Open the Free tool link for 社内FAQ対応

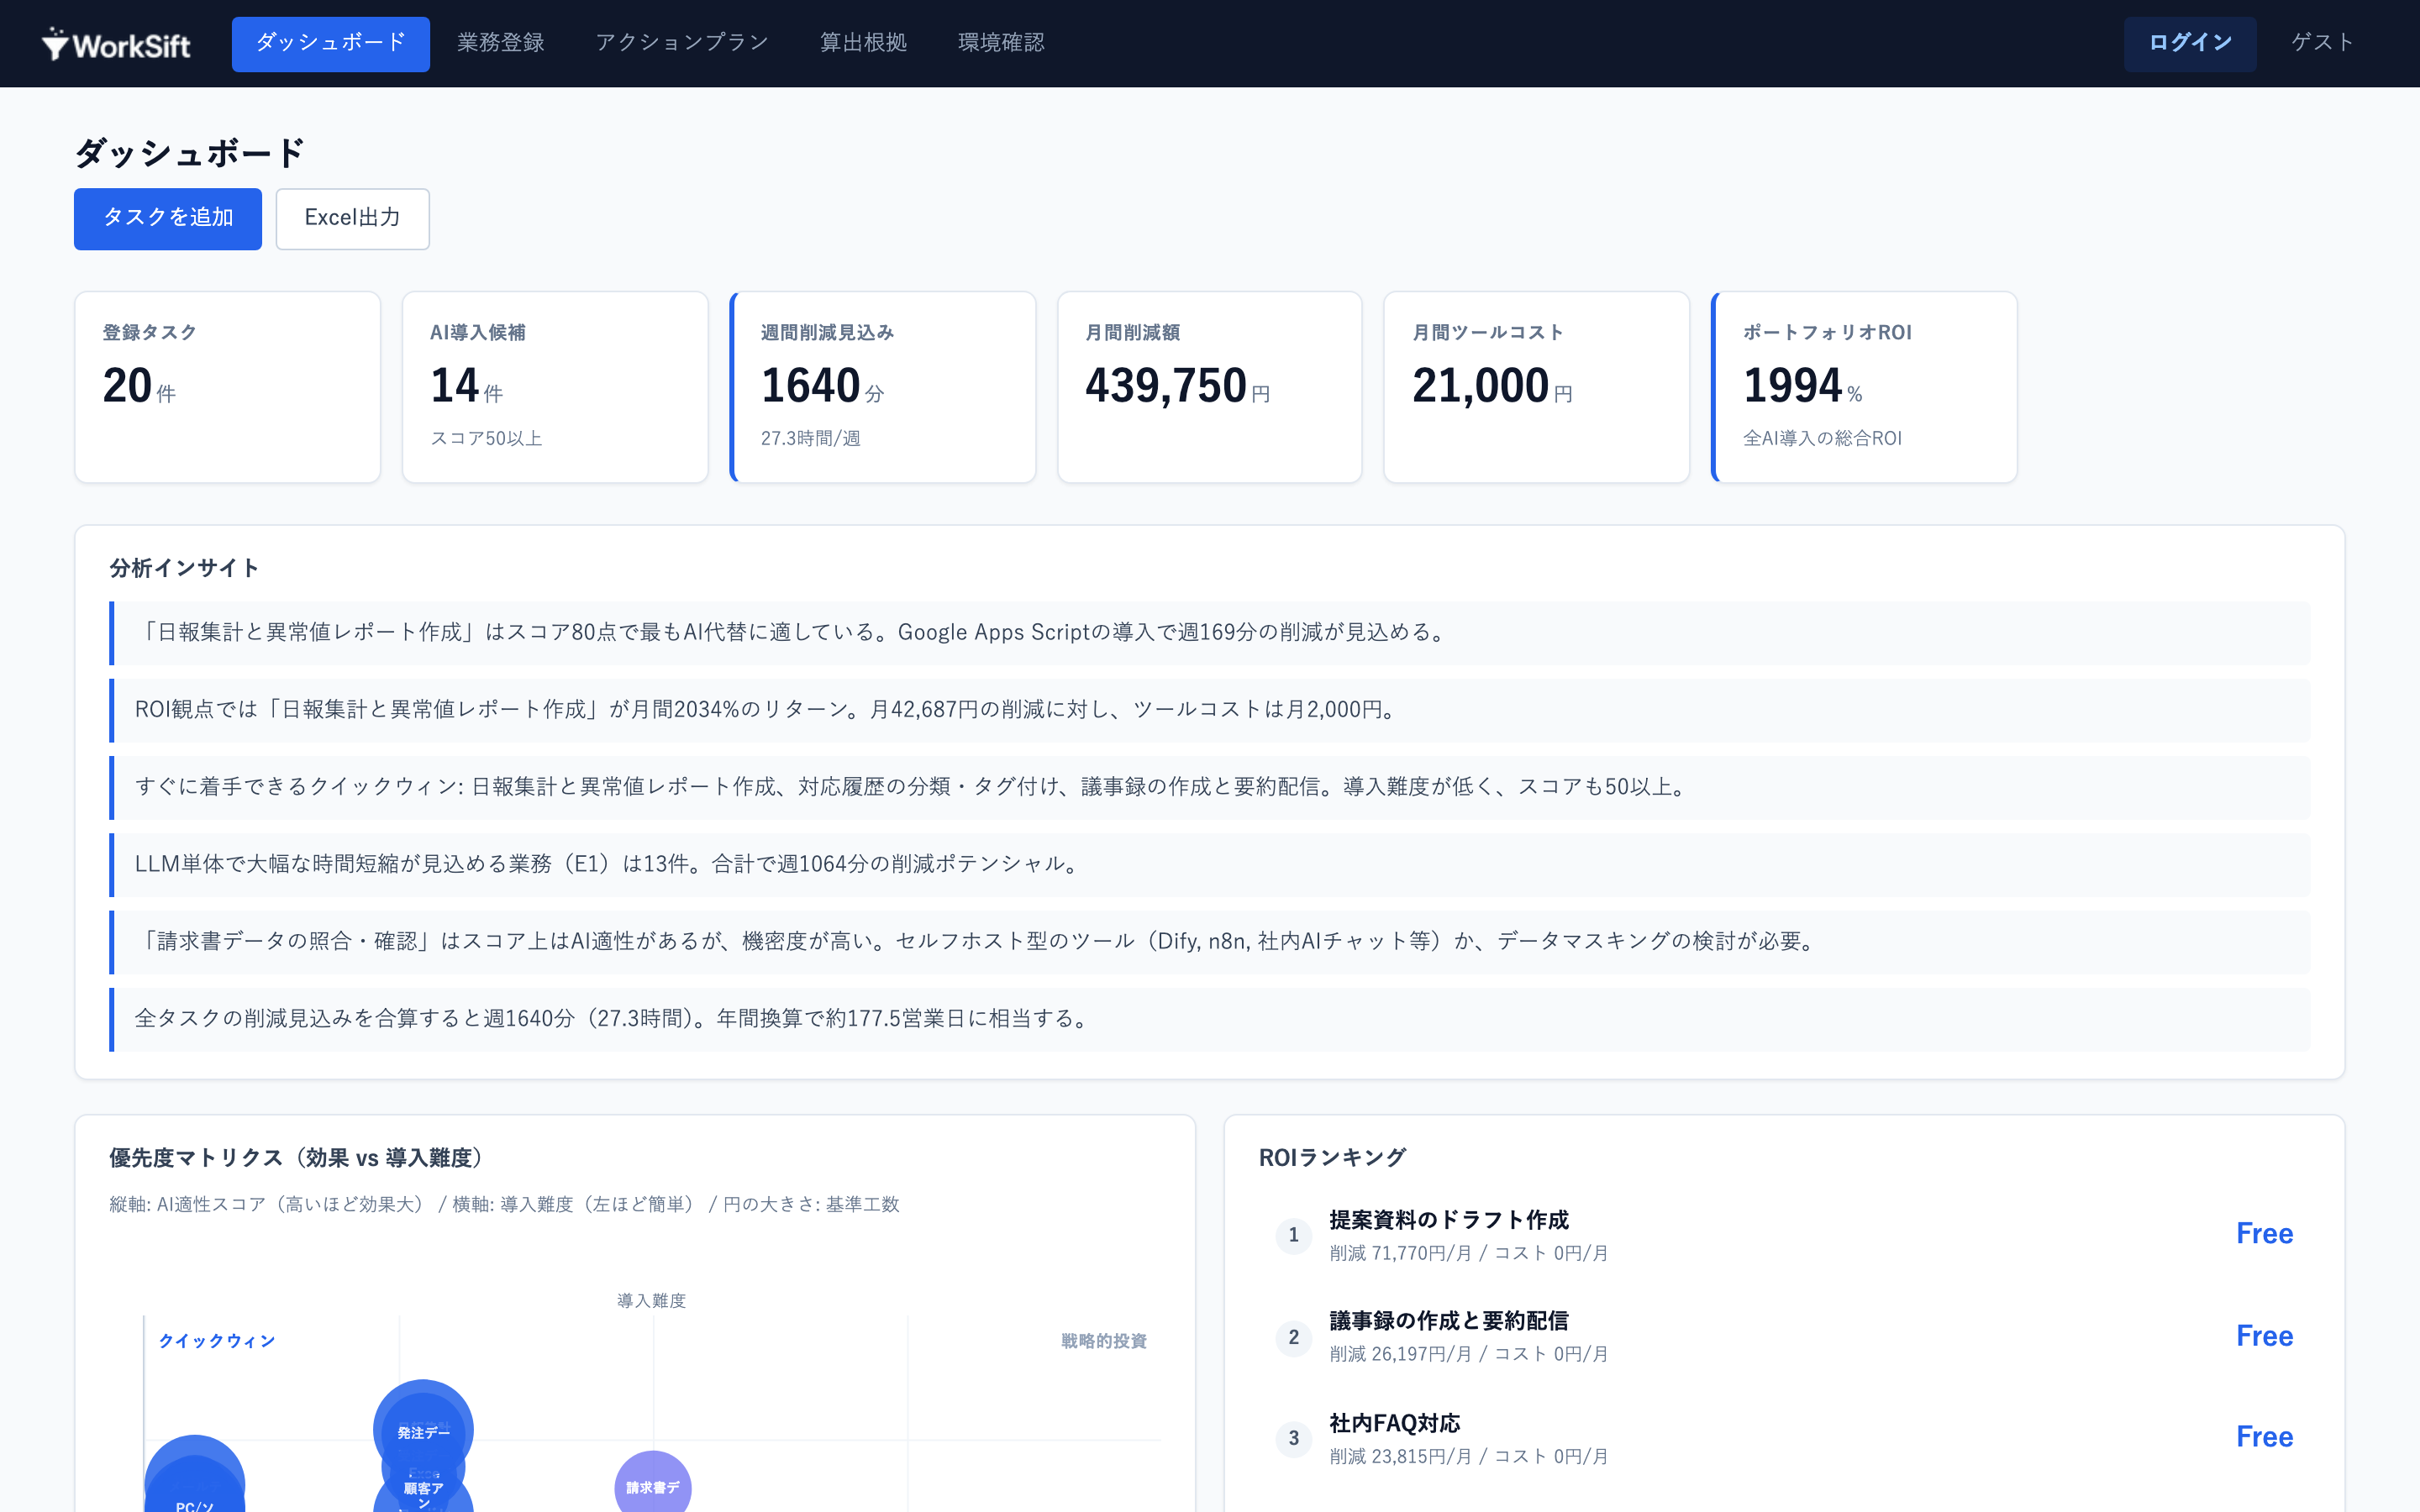point(2265,1437)
